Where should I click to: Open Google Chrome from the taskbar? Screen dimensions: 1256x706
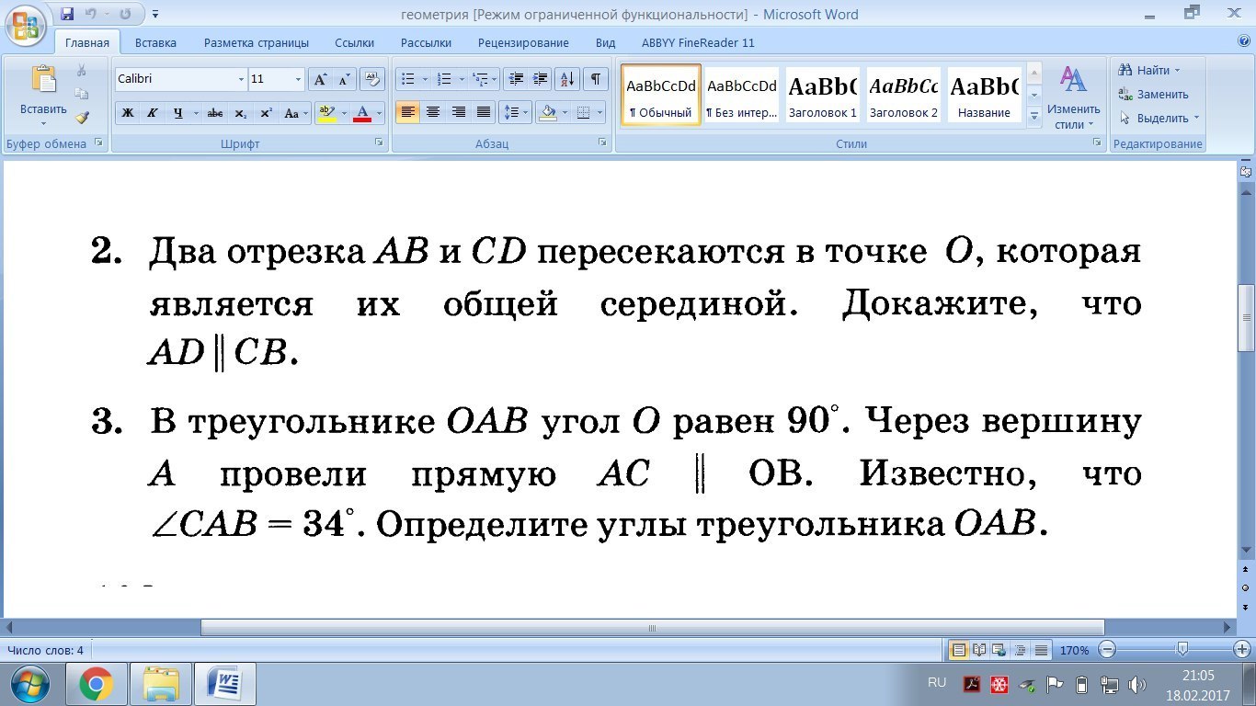pyautogui.click(x=96, y=684)
